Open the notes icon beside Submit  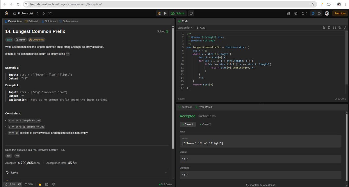191,13
